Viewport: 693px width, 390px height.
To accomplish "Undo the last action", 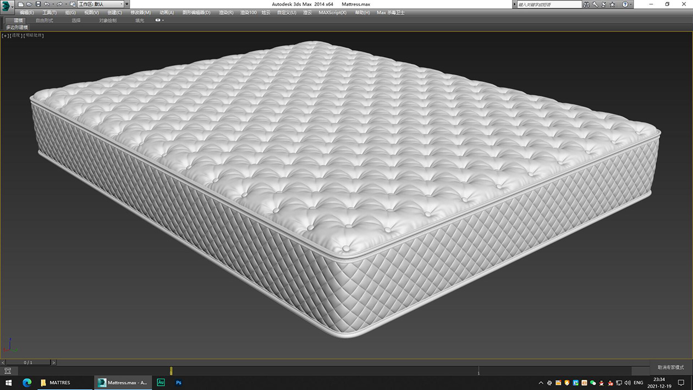I will click(47, 4).
